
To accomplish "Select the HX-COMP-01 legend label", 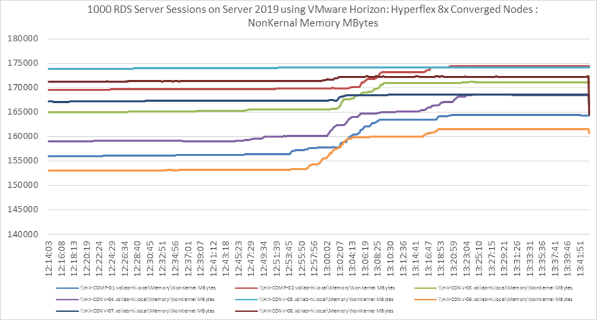I will tap(148, 288).
